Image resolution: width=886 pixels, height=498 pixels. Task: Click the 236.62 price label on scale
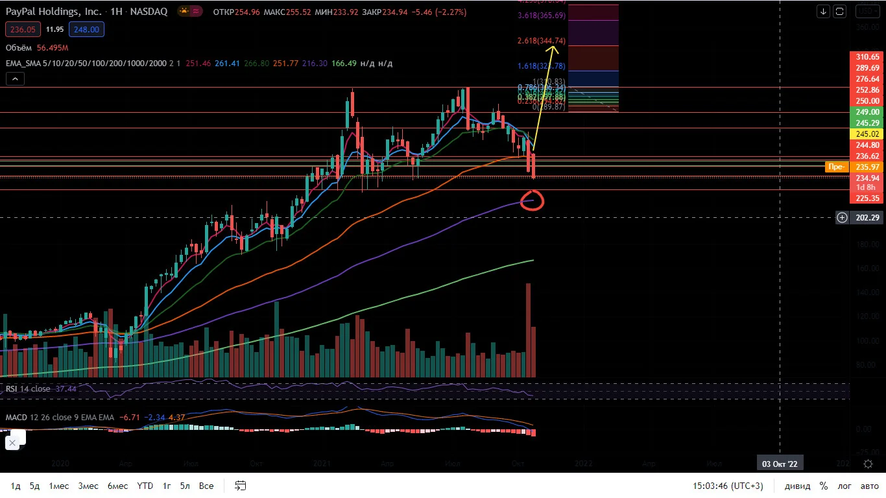pyautogui.click(x=868, y=156)
